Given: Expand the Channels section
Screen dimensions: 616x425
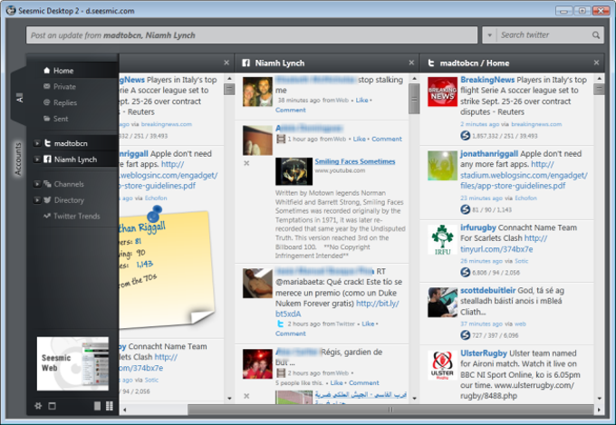Looking at the screenshot, I should pyautogui.click(x=37, y=184).
